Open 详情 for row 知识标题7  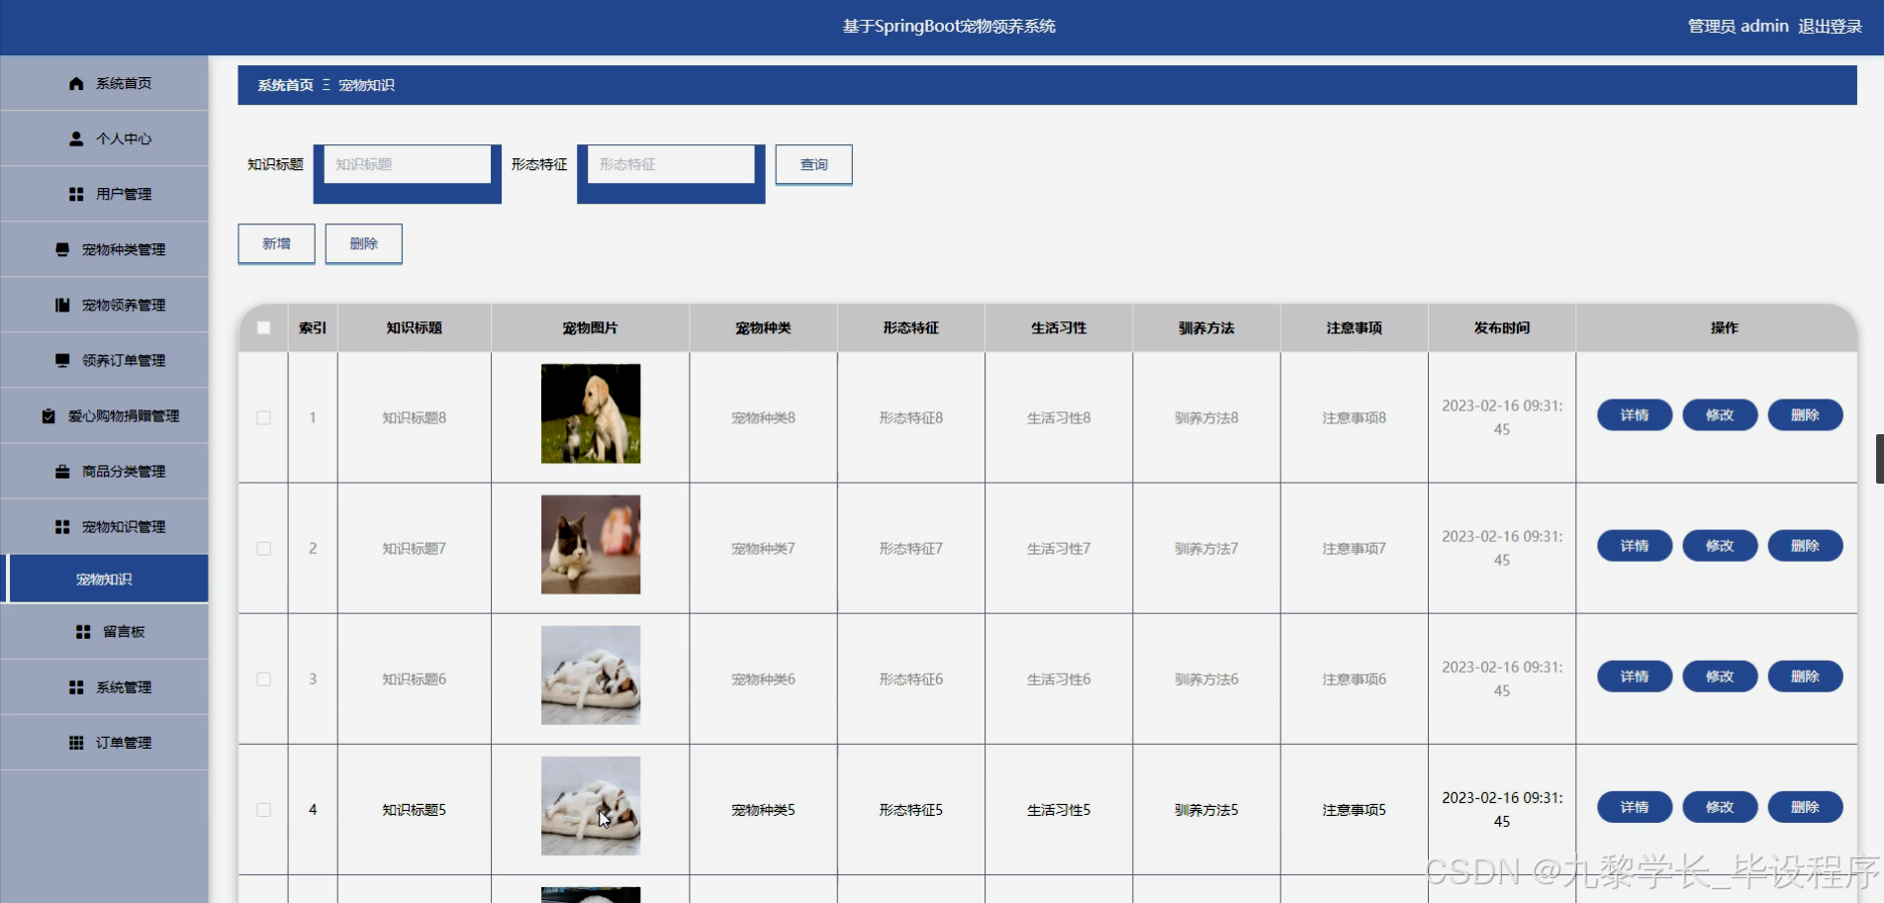[1635, 546]
